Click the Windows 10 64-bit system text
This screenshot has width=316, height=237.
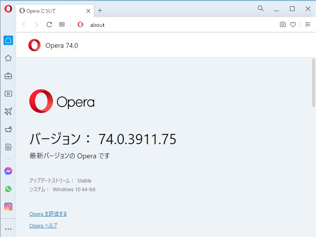click(74, 189)
